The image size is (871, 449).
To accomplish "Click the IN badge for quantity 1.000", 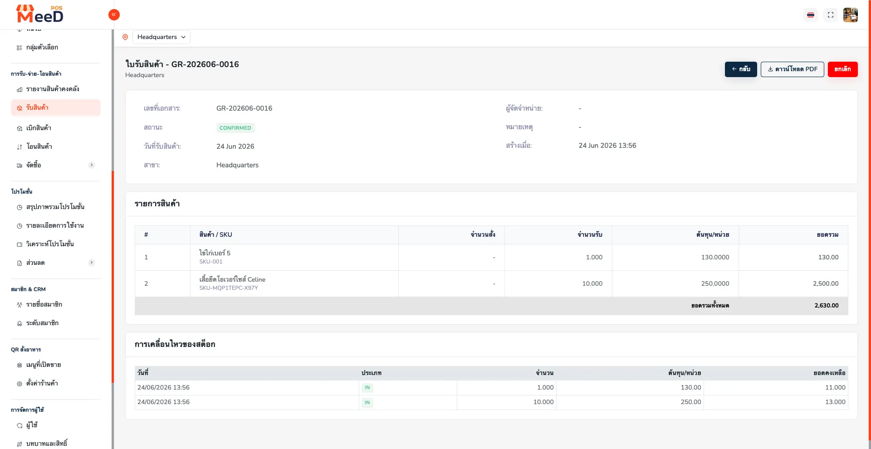I will (x=367, y=388).
